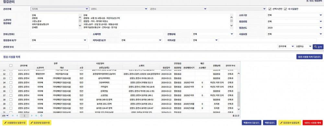Screen dimensions: 324x126
Task: Open the 진행상태 dropdown
Action: click(213, 34)
